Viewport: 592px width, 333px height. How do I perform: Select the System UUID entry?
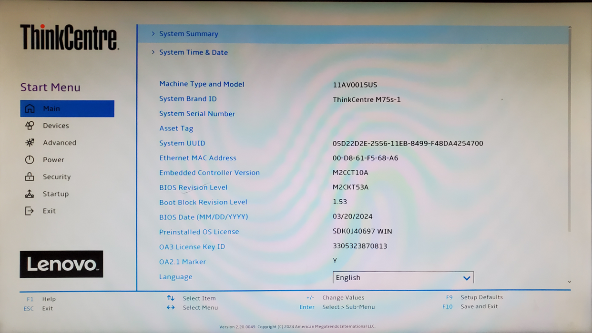[x=182, y=143]
